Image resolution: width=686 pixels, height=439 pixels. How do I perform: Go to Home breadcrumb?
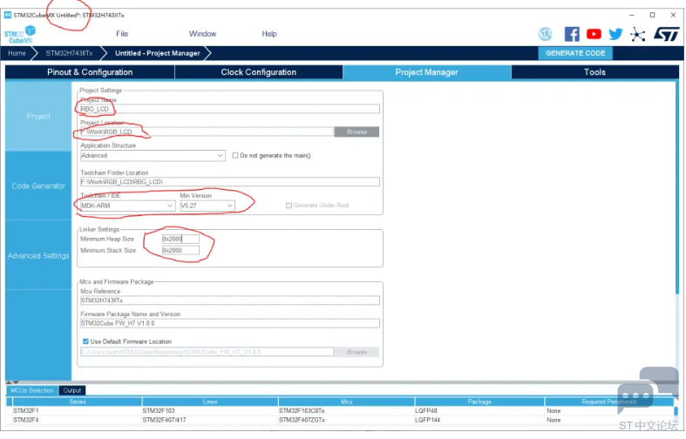[x=17, y=53]
